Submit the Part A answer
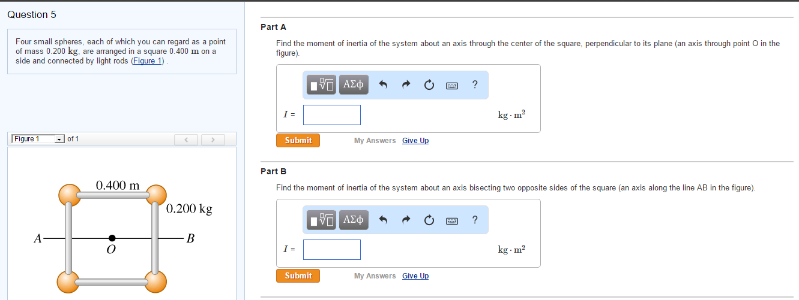 pyautogui.click(x=298, y=140)
